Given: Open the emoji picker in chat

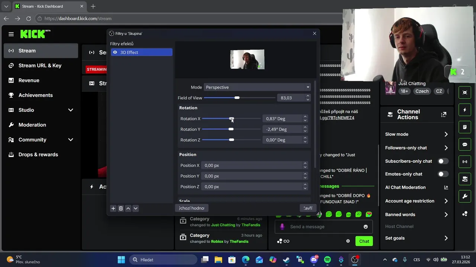Looking at the screenshot, I should point(366,227).
